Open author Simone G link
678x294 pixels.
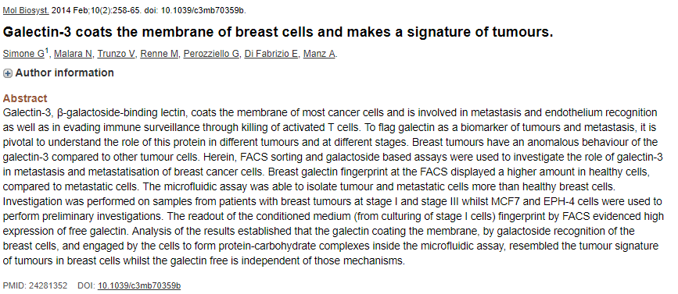[23, 54]
